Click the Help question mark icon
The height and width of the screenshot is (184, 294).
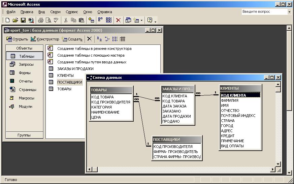[x=150, y=20]
